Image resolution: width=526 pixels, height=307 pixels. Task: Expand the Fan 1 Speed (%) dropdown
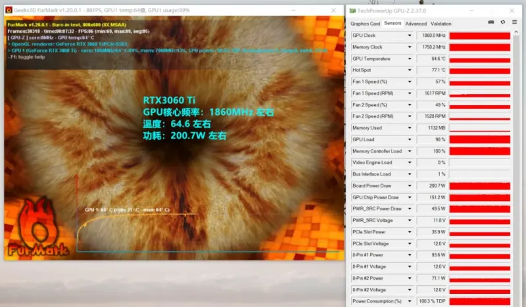(410, 82)
